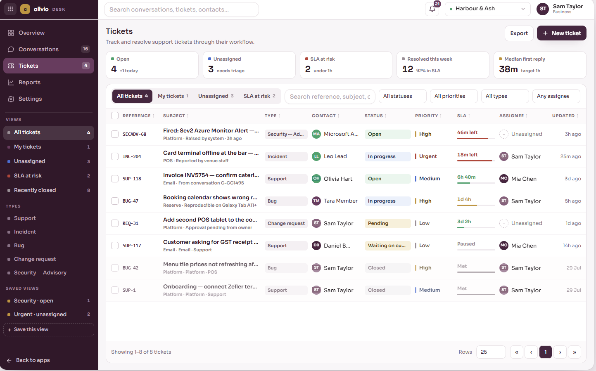Click the ST user avatar in header
Screen dimensions: 596x371
click(543, 9)
